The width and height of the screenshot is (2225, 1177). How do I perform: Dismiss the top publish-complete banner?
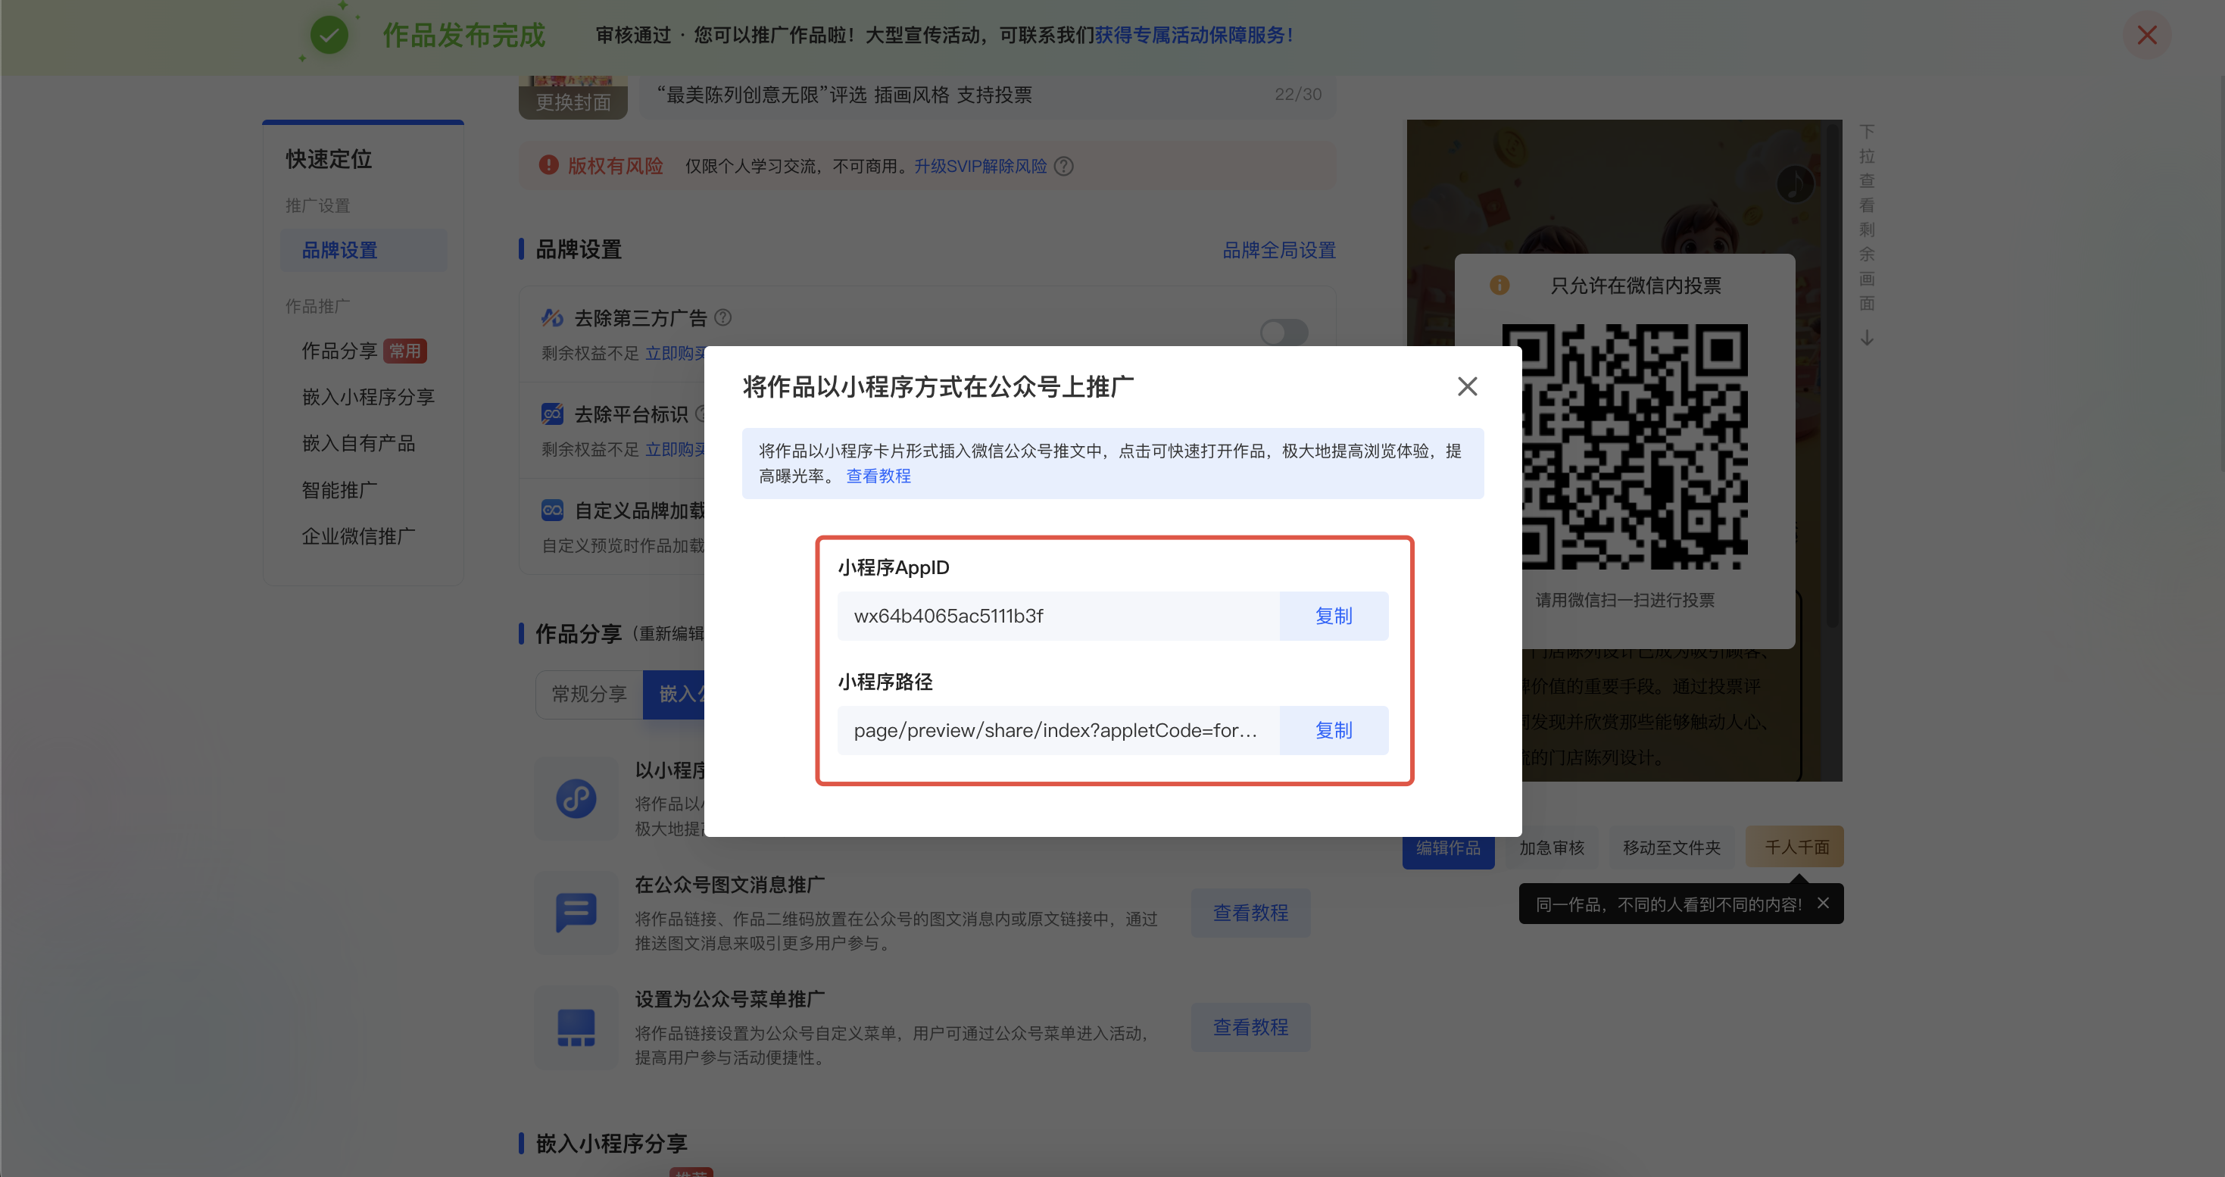click(2146, 36)
